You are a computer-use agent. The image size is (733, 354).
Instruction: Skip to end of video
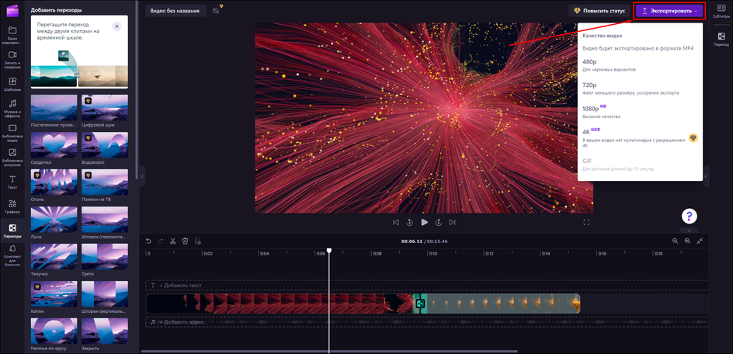[x=453, y=223]
